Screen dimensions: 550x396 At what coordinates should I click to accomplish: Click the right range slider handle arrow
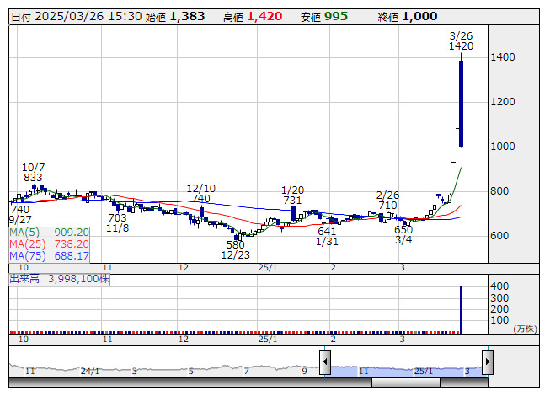click(x=488, y=361)
